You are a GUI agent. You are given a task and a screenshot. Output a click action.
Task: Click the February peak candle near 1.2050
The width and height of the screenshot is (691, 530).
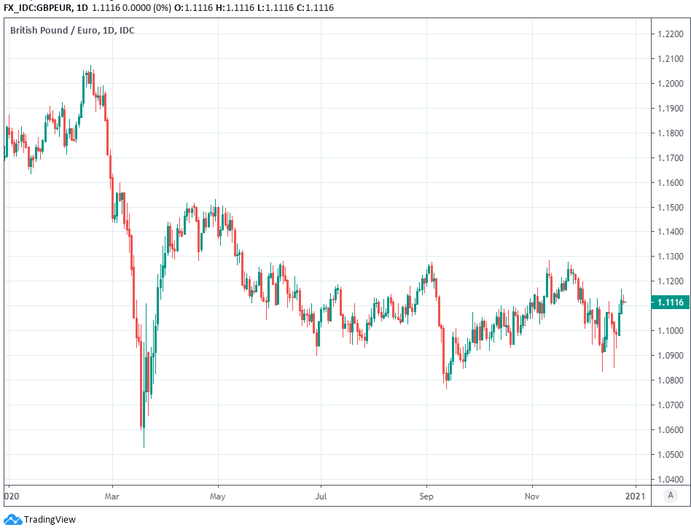pos(90,76)
